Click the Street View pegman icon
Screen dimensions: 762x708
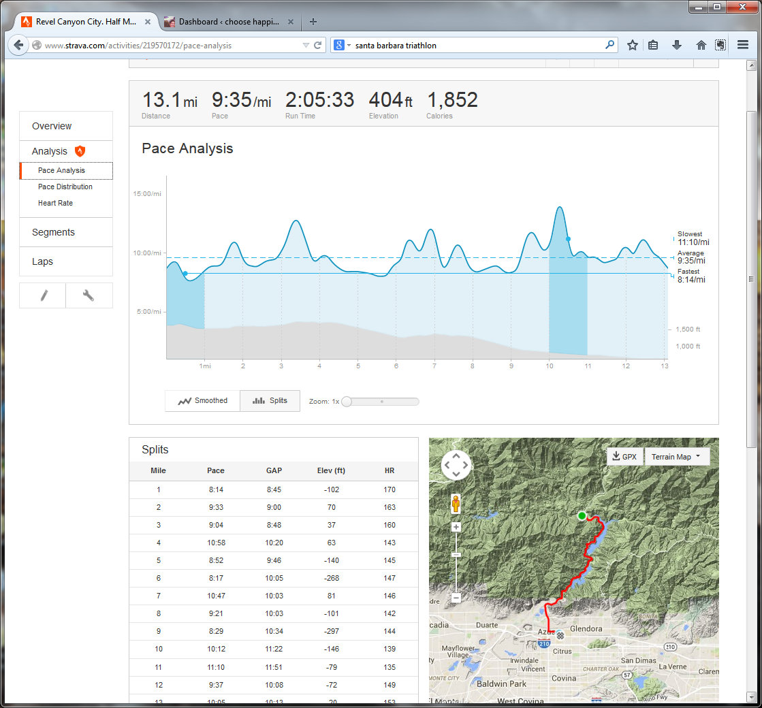456,504
